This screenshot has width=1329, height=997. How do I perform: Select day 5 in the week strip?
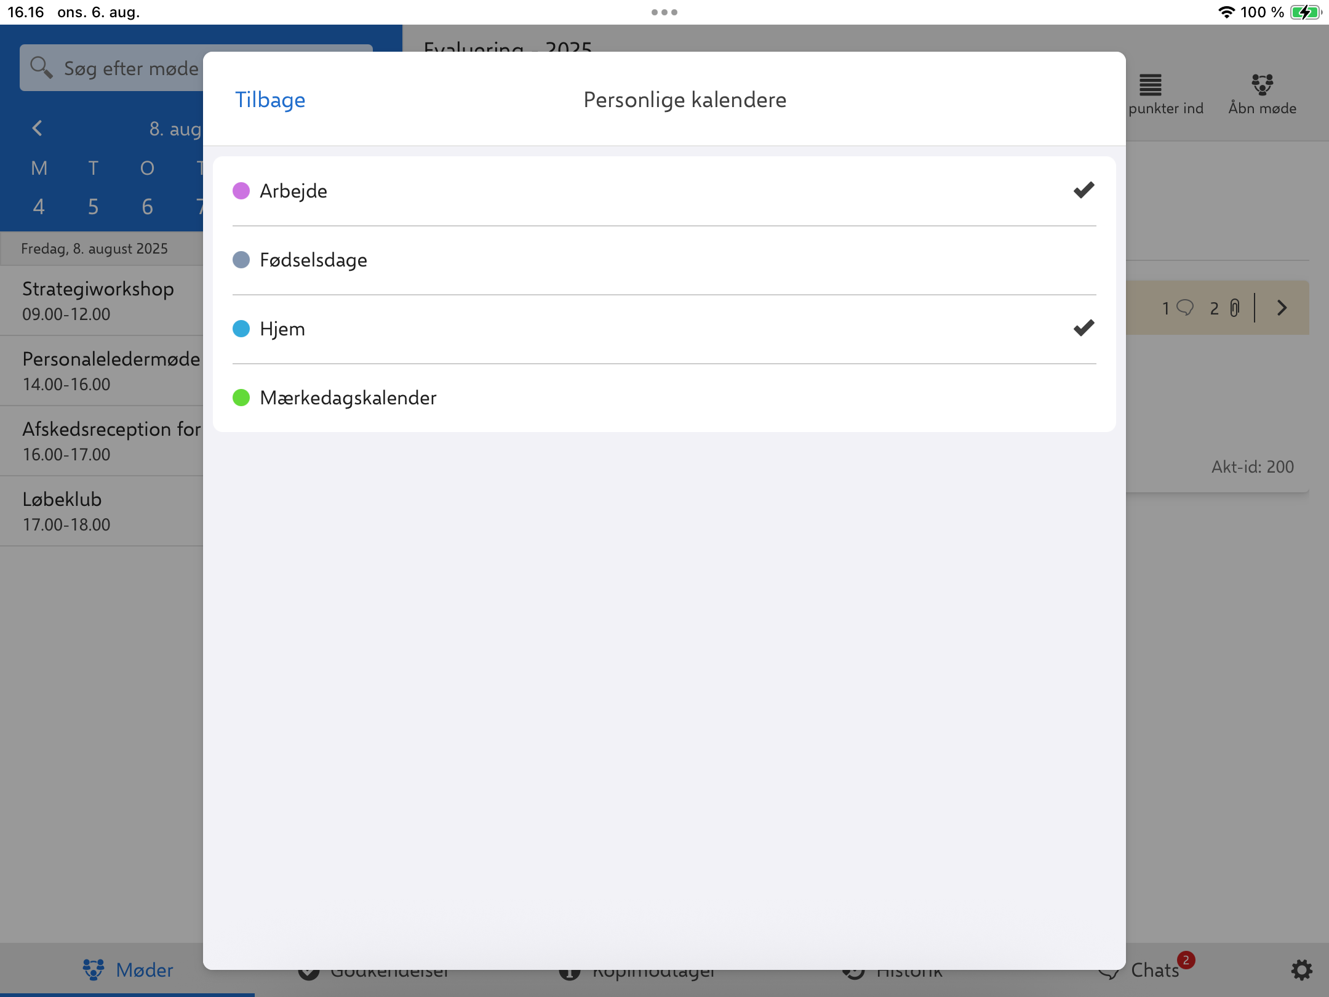pyautogui.click(x=93, y=207)
